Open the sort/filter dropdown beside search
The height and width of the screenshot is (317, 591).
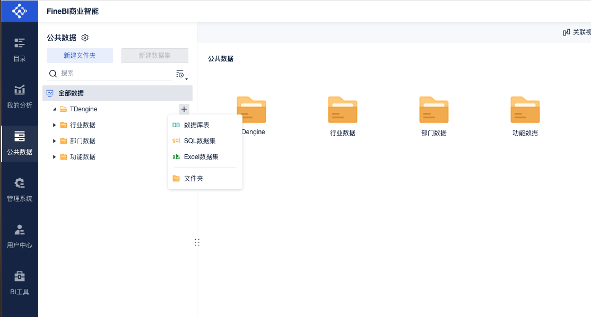point(180,74)
